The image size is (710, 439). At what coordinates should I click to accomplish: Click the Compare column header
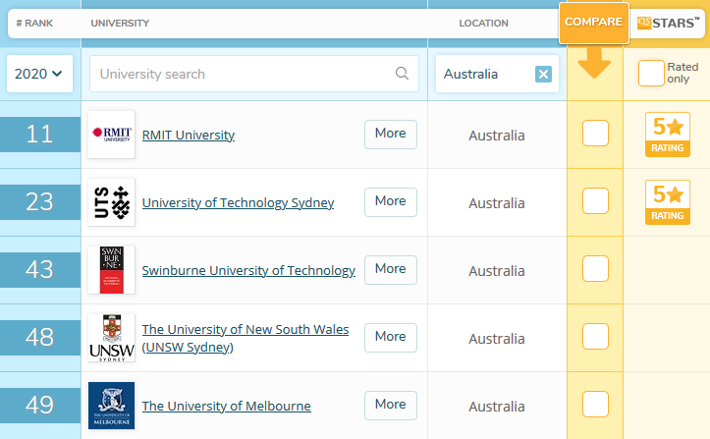(x=593, y=23)
